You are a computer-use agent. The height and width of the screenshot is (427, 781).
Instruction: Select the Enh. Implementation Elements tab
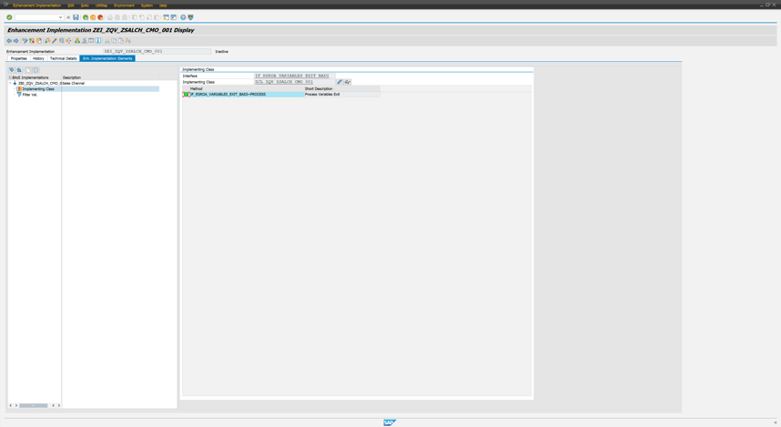pos(107,58)
